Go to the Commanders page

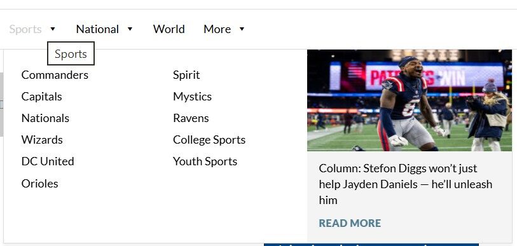click(x=55, y=75)
